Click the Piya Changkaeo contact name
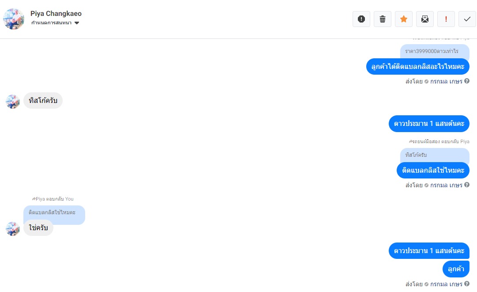Image resolution: width=477 pixels, height=292 pixels. coord(56,14)
